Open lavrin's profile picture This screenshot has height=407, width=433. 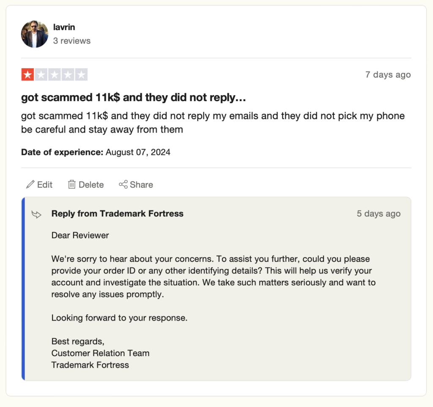(35, 34)
